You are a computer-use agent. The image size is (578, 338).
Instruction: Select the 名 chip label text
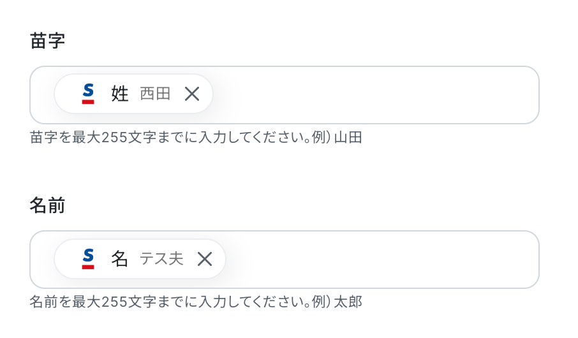tap(120, 258)
